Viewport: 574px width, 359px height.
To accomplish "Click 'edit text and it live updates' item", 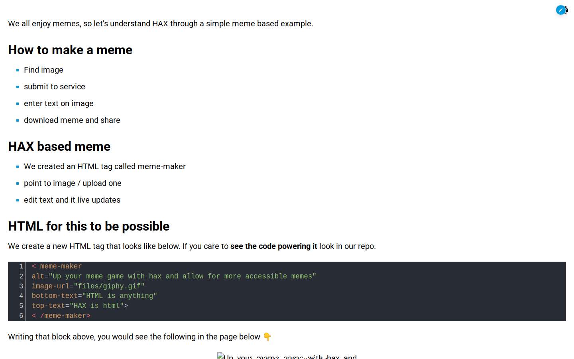I will click(72, 200).
